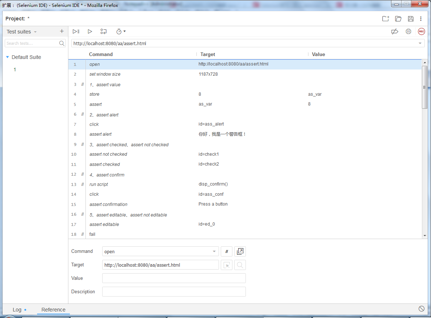Select the 'open' command row 1
The image size is (431, 318).
pos(245,64)
